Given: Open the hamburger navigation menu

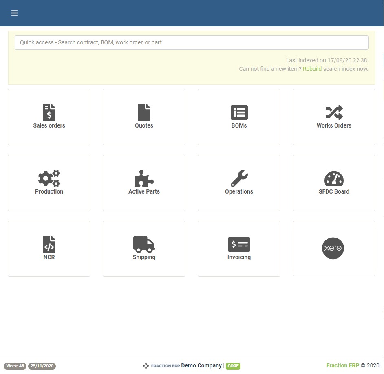Looking at the screenshot, I should pos(14,13).
